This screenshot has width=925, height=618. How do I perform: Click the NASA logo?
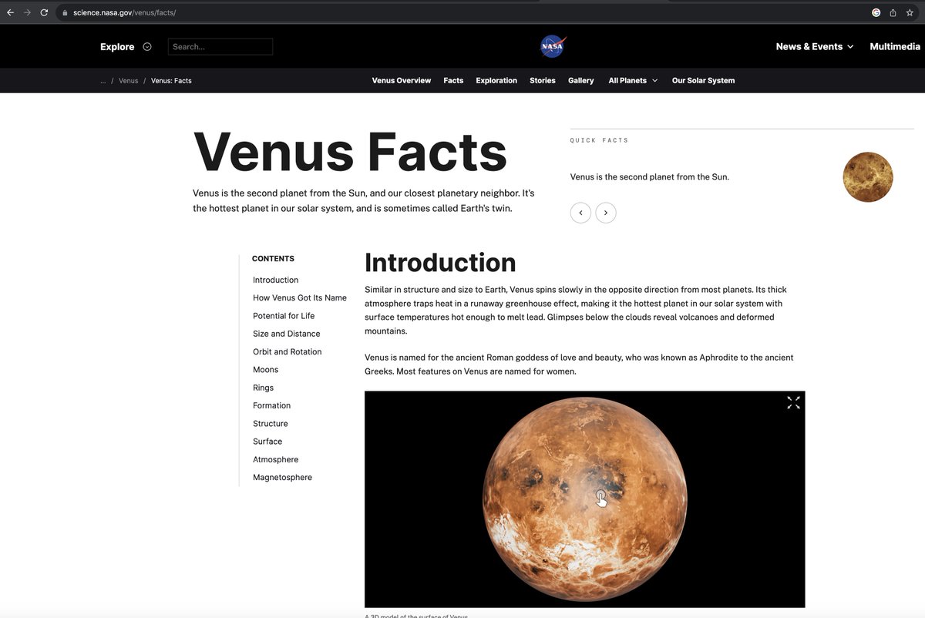(553, 46)
